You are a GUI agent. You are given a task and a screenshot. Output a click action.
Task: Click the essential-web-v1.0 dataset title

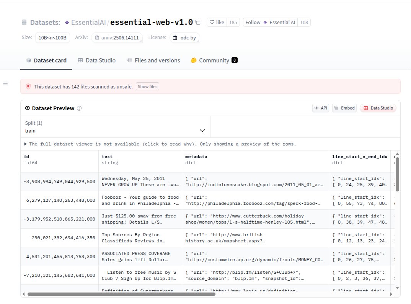152,22
